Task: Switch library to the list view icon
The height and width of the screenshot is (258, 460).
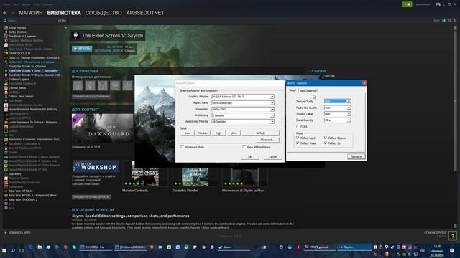Action: [x=449, y=21]
